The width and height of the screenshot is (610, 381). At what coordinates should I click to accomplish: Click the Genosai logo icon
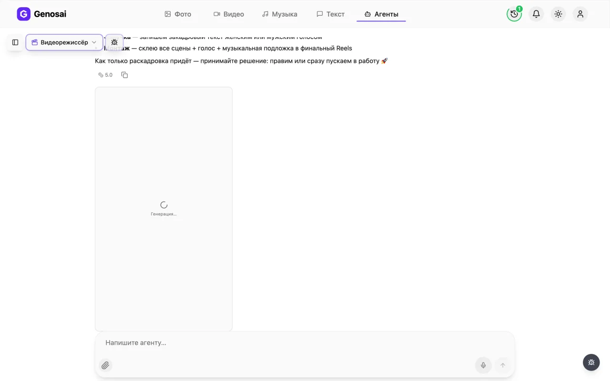click(23, 14)
